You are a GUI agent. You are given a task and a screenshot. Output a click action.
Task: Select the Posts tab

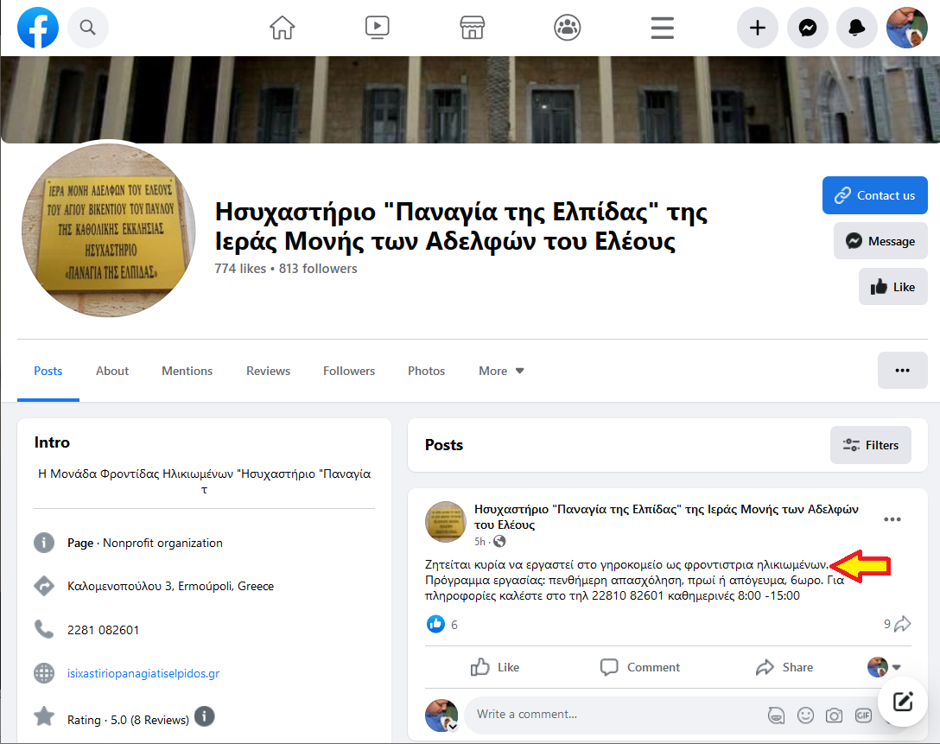tap(48, 371)
